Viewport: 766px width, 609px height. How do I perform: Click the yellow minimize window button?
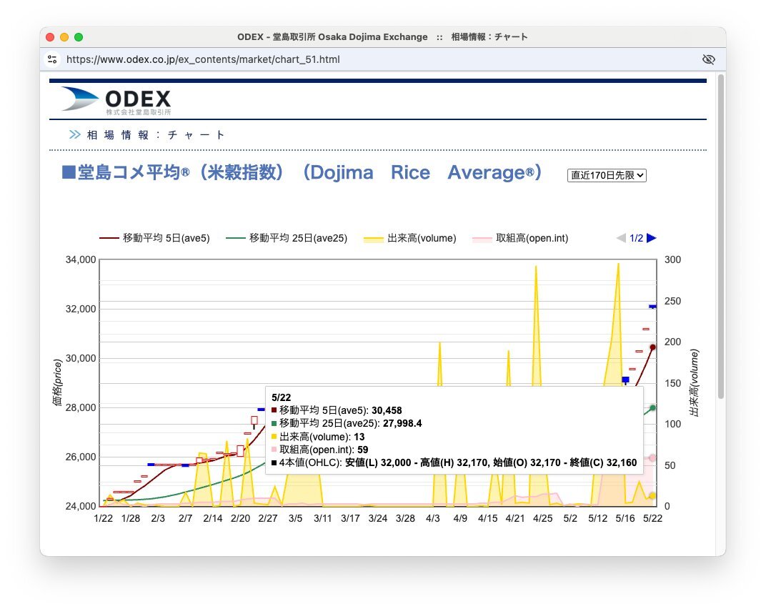64,37
